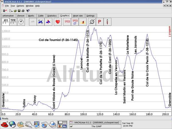Click the thermometer temperature icon
This screenshot has width=172, height=129.
click(108, 22)
